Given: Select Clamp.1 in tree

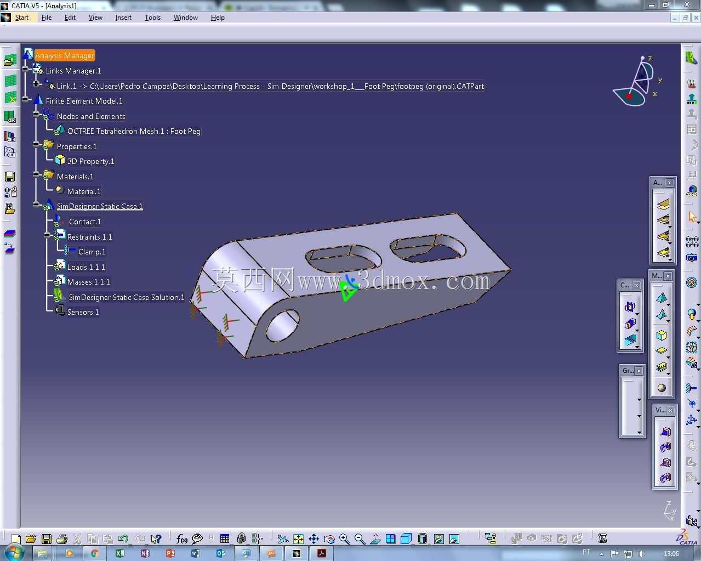Looking at the screenshot, I should pyautogui.click(x=92, y=252).
